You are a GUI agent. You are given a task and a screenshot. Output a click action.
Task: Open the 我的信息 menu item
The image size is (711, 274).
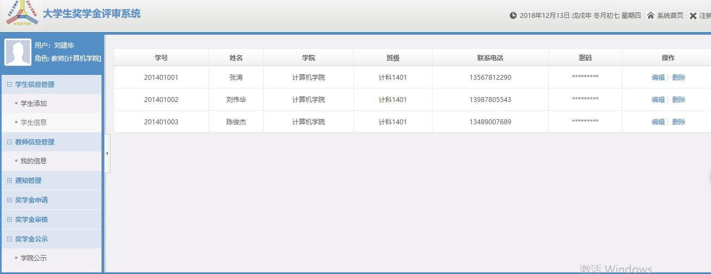click(x=34, y=161)
